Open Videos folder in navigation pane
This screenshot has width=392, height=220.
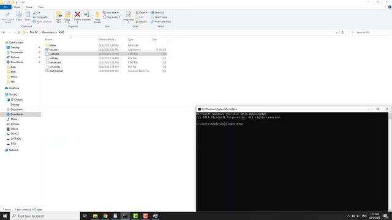pos(14,129)
